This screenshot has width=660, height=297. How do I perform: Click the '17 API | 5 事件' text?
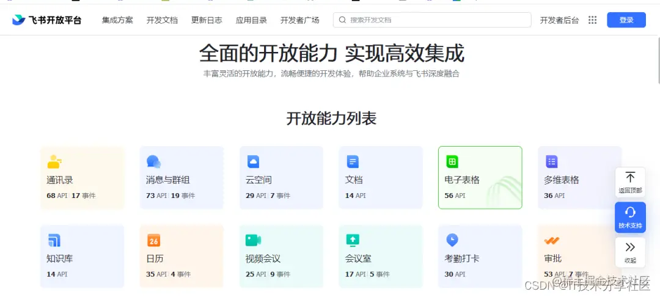click(367, 274)
